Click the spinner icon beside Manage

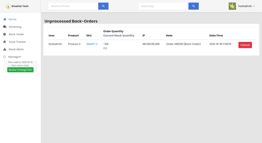(x=5, y=57)
